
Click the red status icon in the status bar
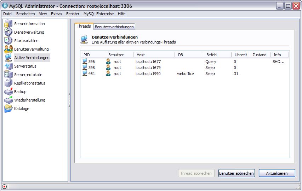pos(5,186)
